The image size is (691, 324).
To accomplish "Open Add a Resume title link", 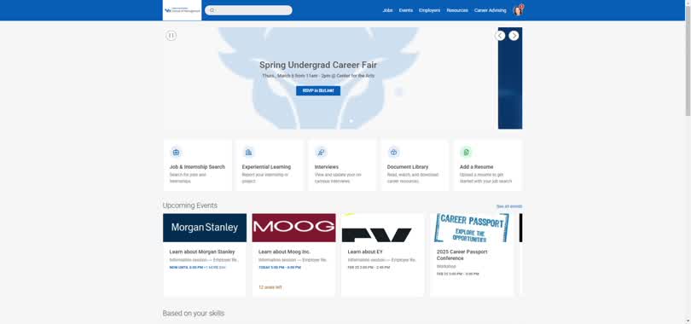I will pos(476,167).
